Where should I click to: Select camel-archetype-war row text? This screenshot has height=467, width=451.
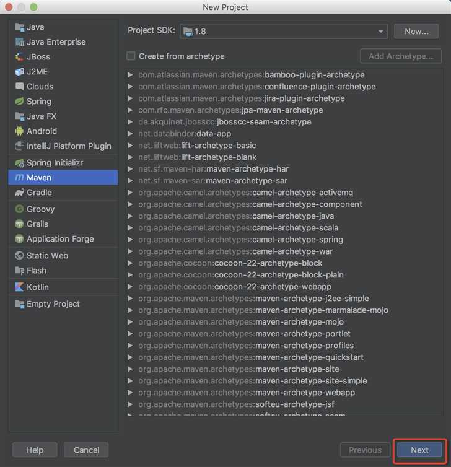tap(235, 251)
